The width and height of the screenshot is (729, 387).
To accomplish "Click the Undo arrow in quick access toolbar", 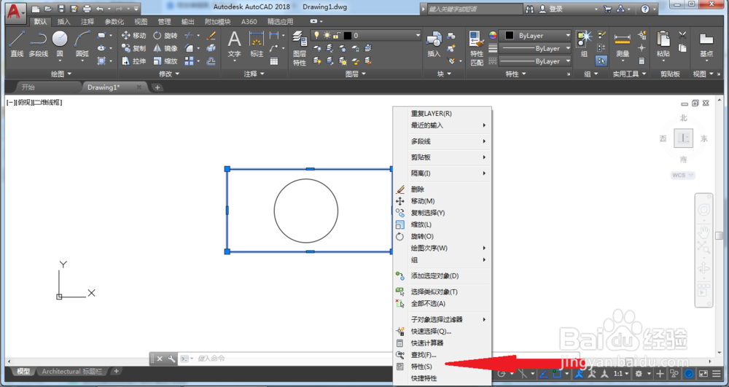I will [99, 9].
